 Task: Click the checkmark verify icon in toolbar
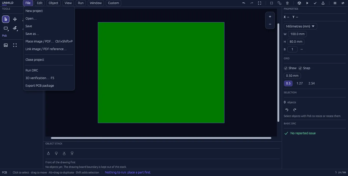pyautogui.click(x=315, y=3)
